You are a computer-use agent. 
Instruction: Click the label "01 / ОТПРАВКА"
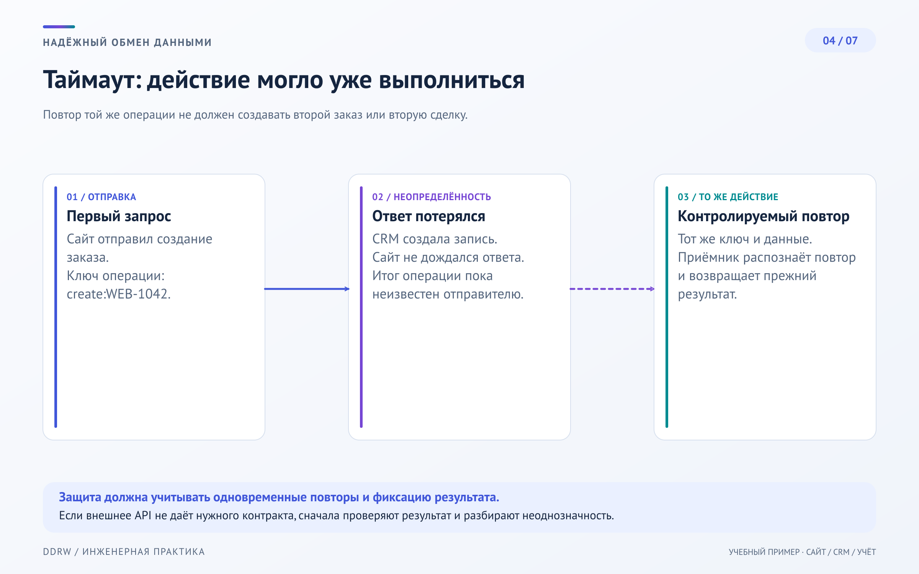101,197
